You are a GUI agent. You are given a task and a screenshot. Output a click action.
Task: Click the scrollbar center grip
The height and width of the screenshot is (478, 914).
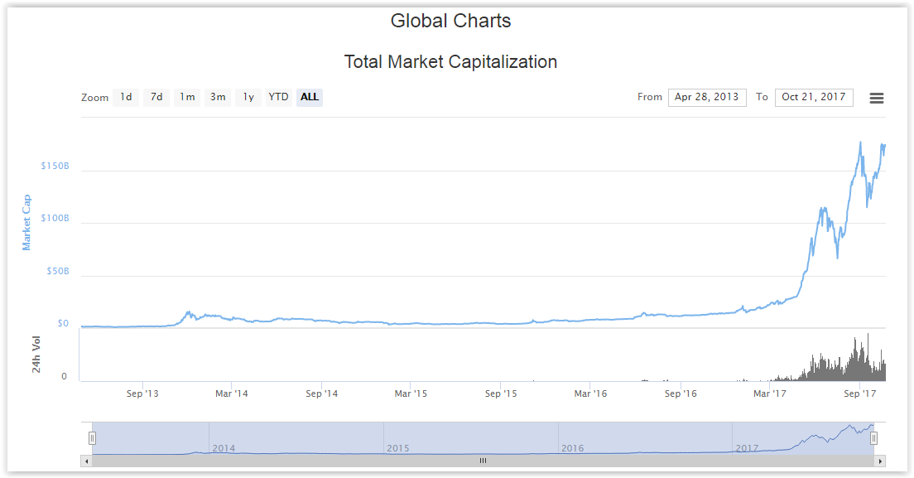point(483,461)
